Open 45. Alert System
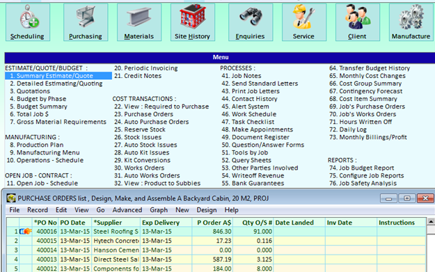 pos(245,106)
